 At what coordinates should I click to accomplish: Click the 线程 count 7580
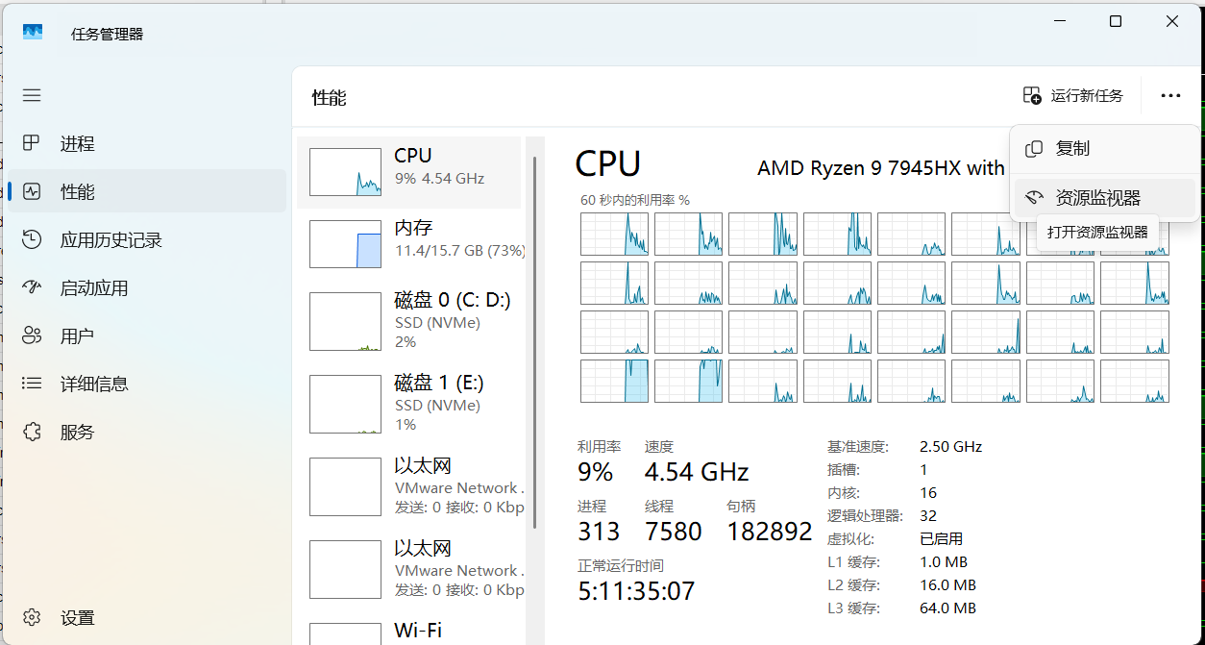click(x=674, y=531)
